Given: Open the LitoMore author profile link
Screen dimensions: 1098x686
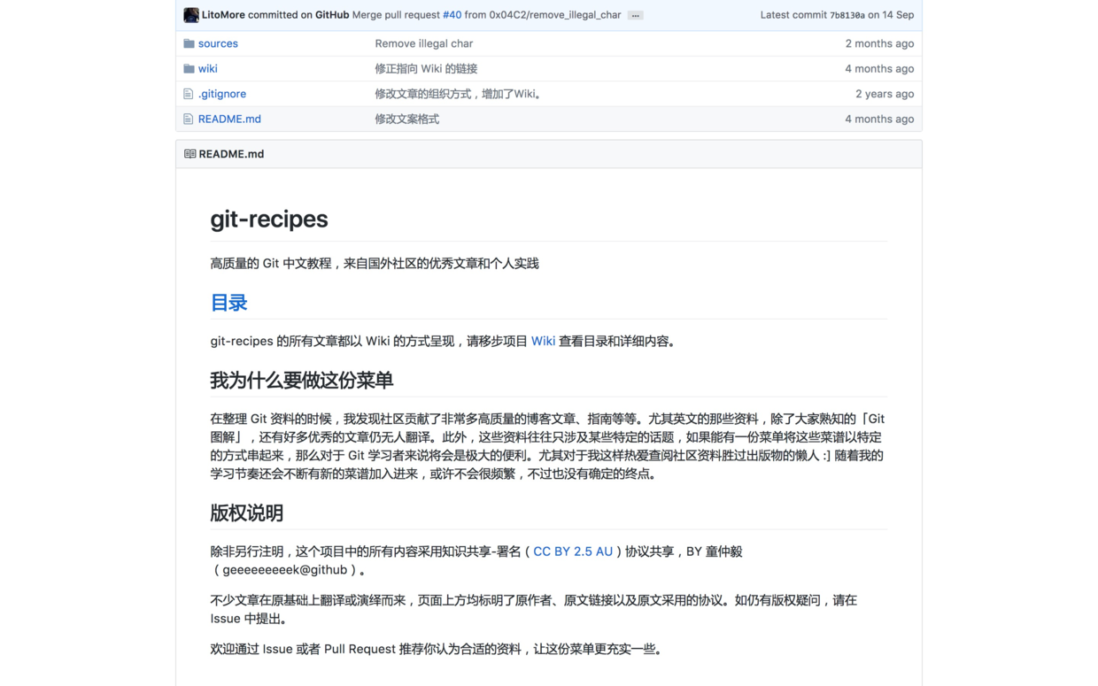Looking at the screenshot, I should [x=223, y=15].
